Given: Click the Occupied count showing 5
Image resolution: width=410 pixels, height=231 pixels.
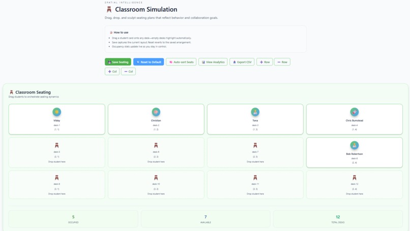Looking at the screenshot, I should [x=73, y=217].
